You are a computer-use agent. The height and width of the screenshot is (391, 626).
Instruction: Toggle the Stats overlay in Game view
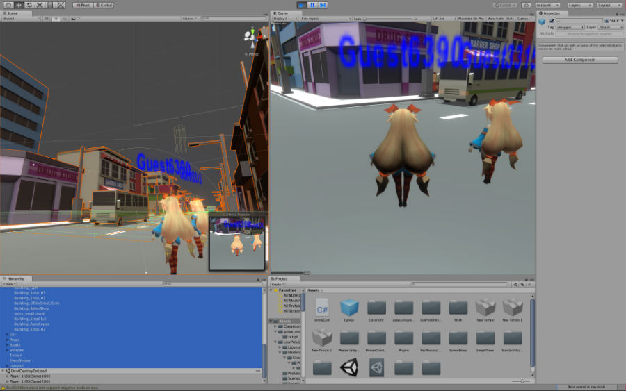pos(511,19)
